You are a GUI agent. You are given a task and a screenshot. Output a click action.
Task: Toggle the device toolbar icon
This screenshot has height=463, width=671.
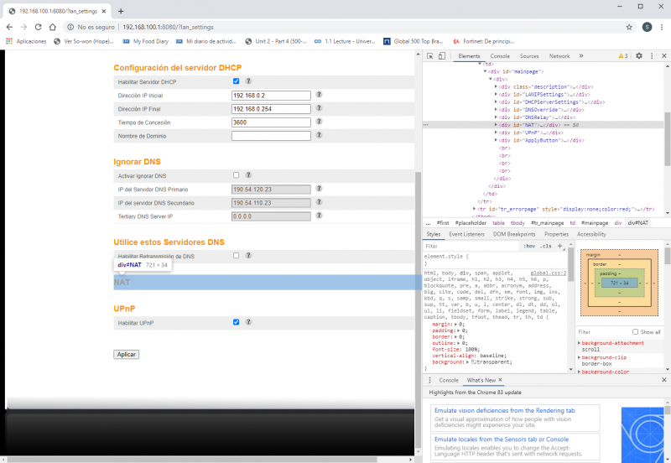pyautogui.click(x=441, y=56)
